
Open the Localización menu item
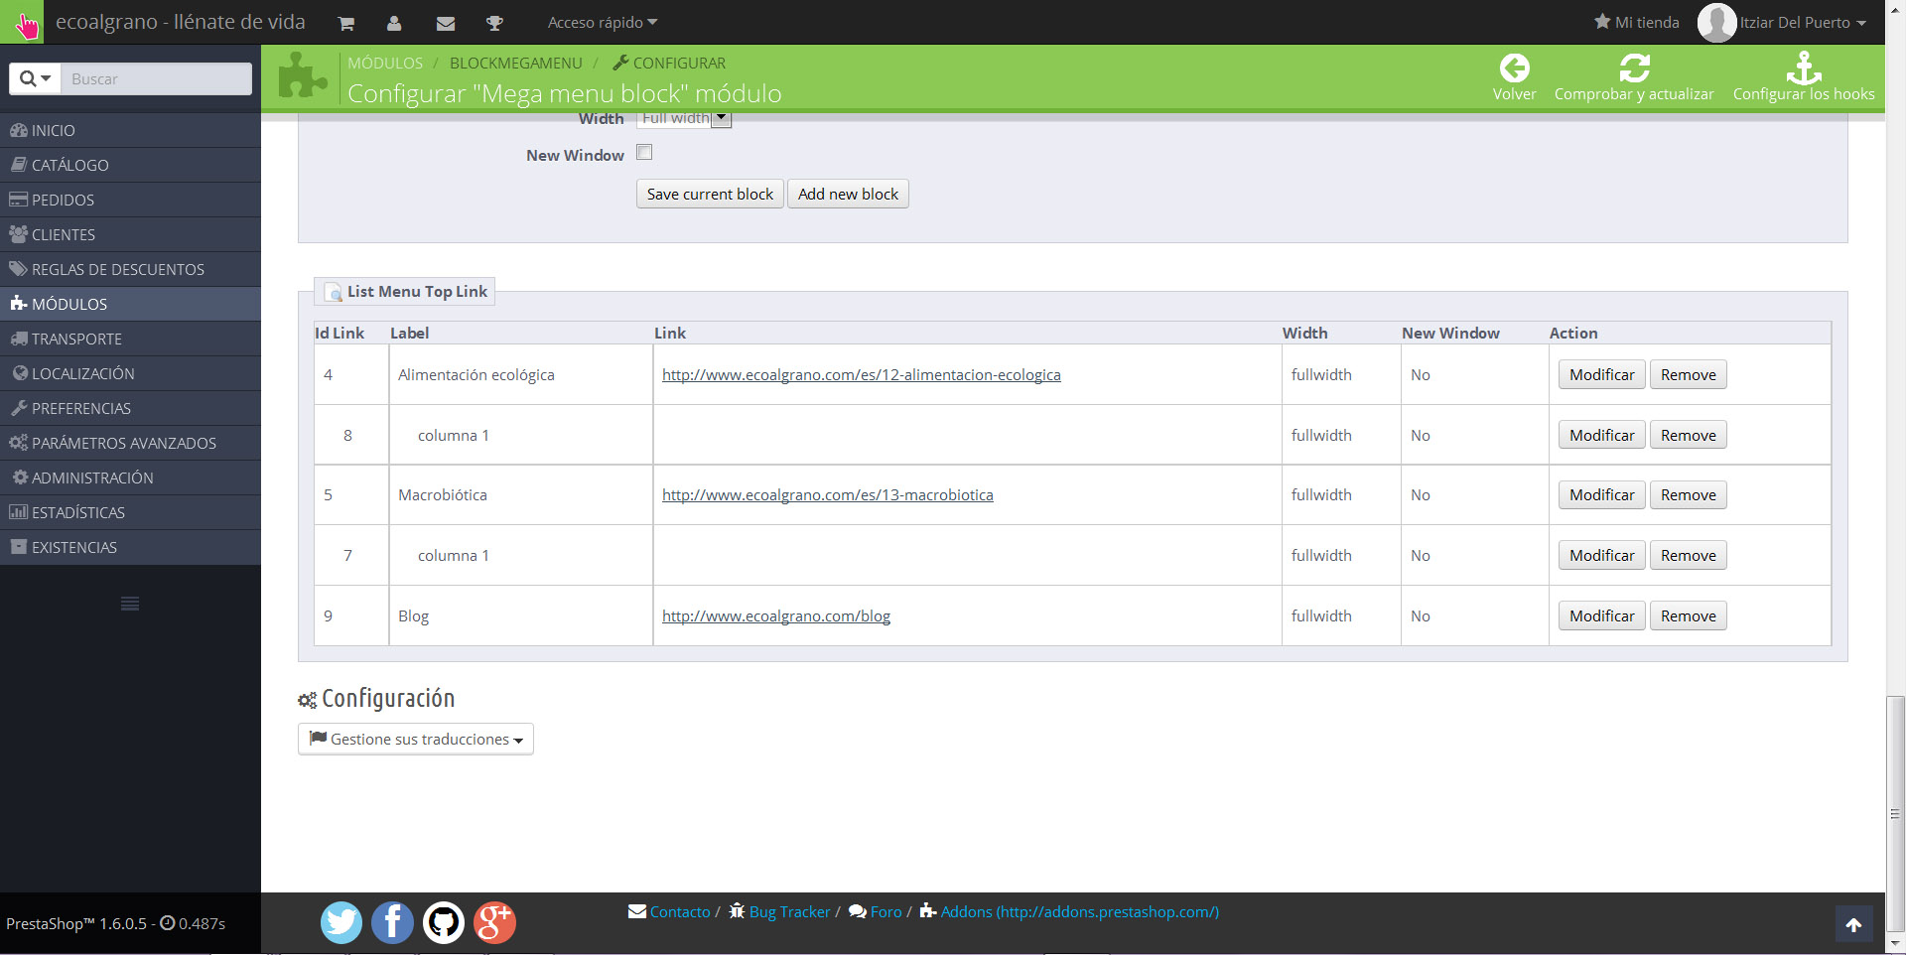130,373
